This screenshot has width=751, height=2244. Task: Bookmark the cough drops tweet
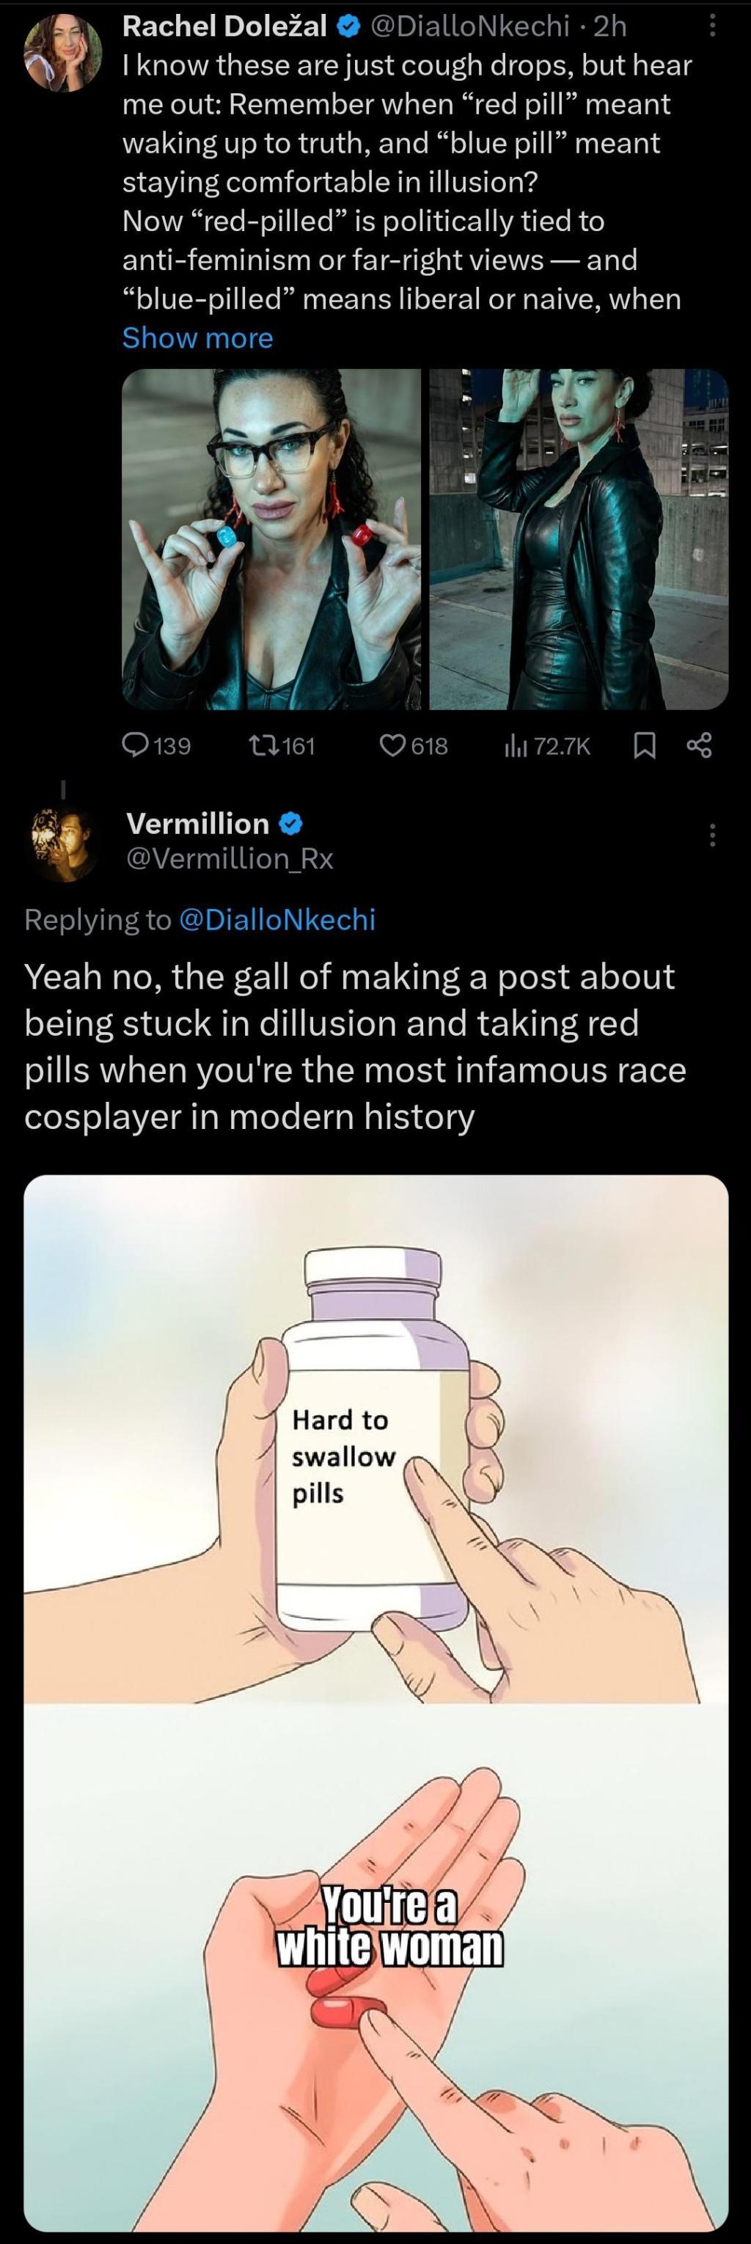(644, 745)
